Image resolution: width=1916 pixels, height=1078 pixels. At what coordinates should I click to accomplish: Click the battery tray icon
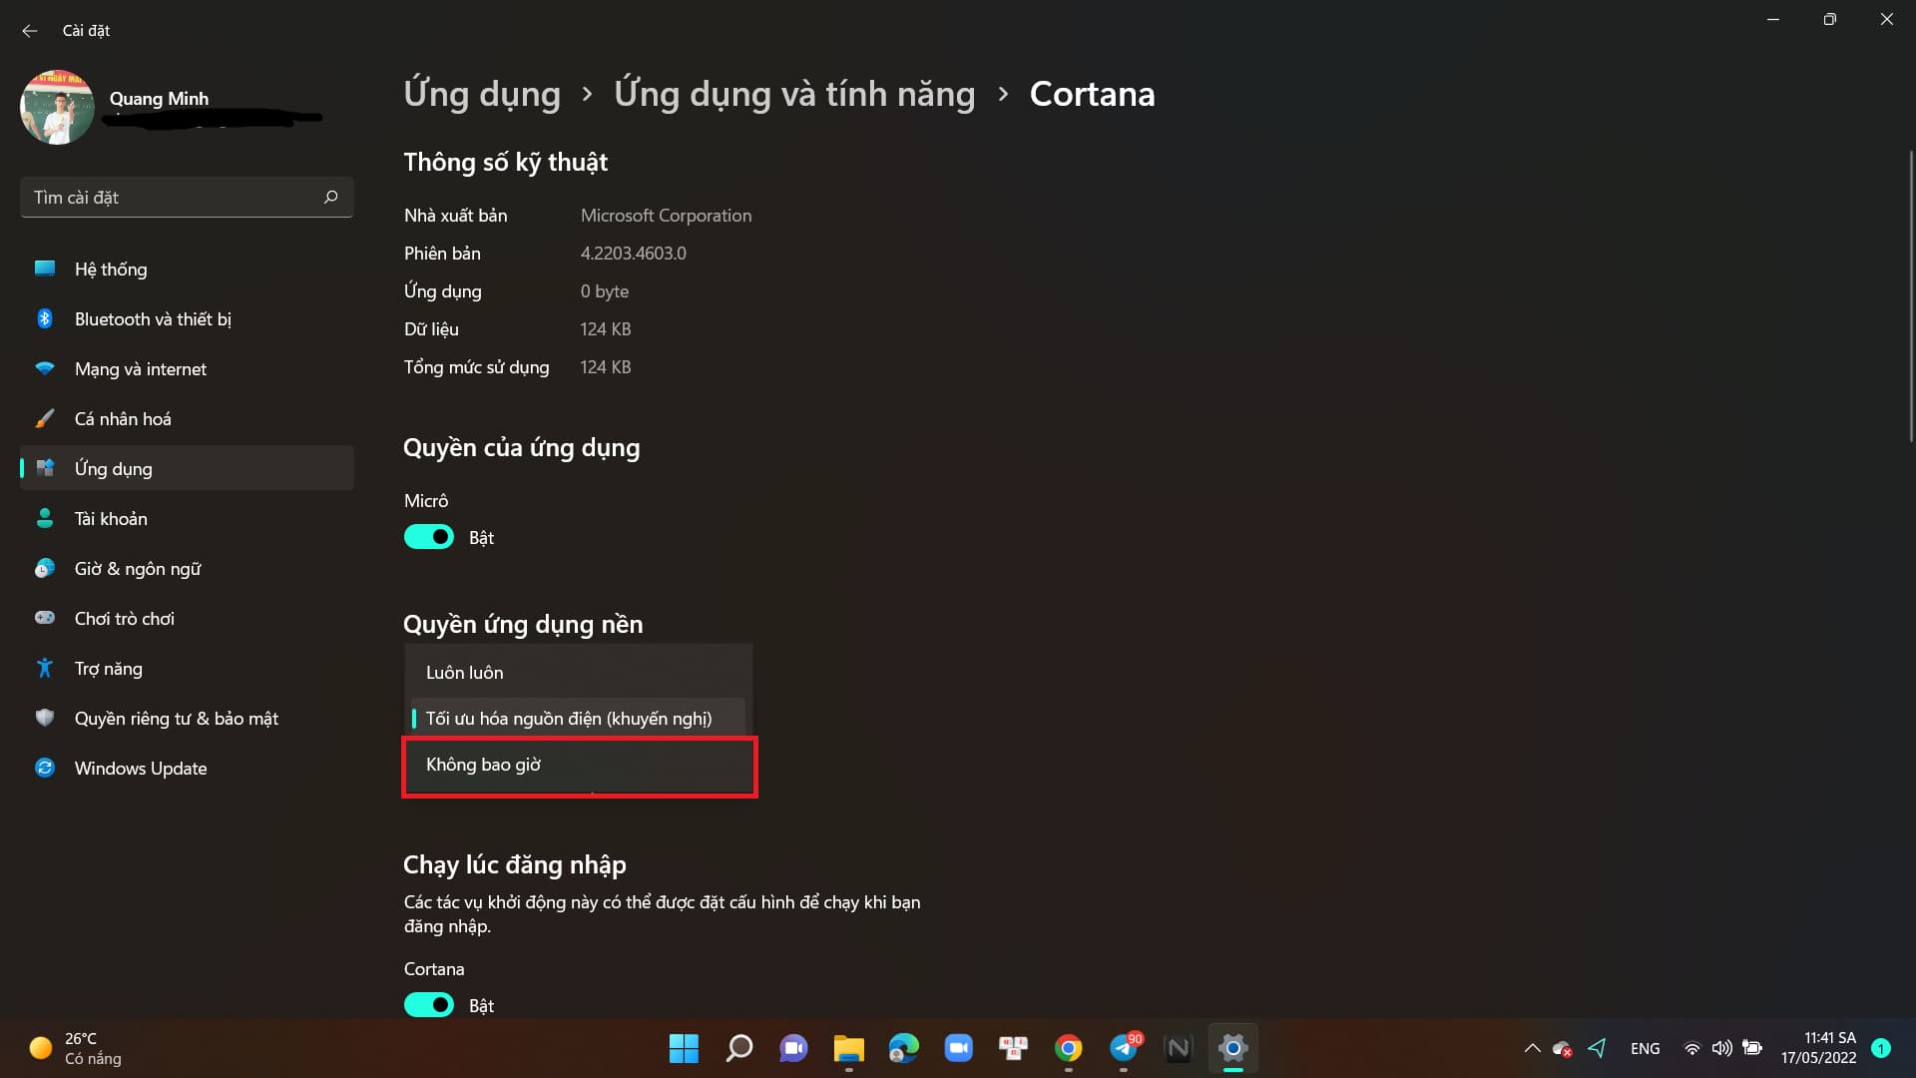click(1752, 1048)
